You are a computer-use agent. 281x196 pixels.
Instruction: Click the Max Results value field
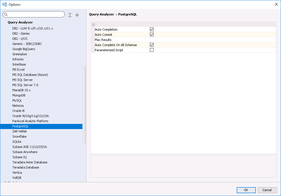pos(212,40)
